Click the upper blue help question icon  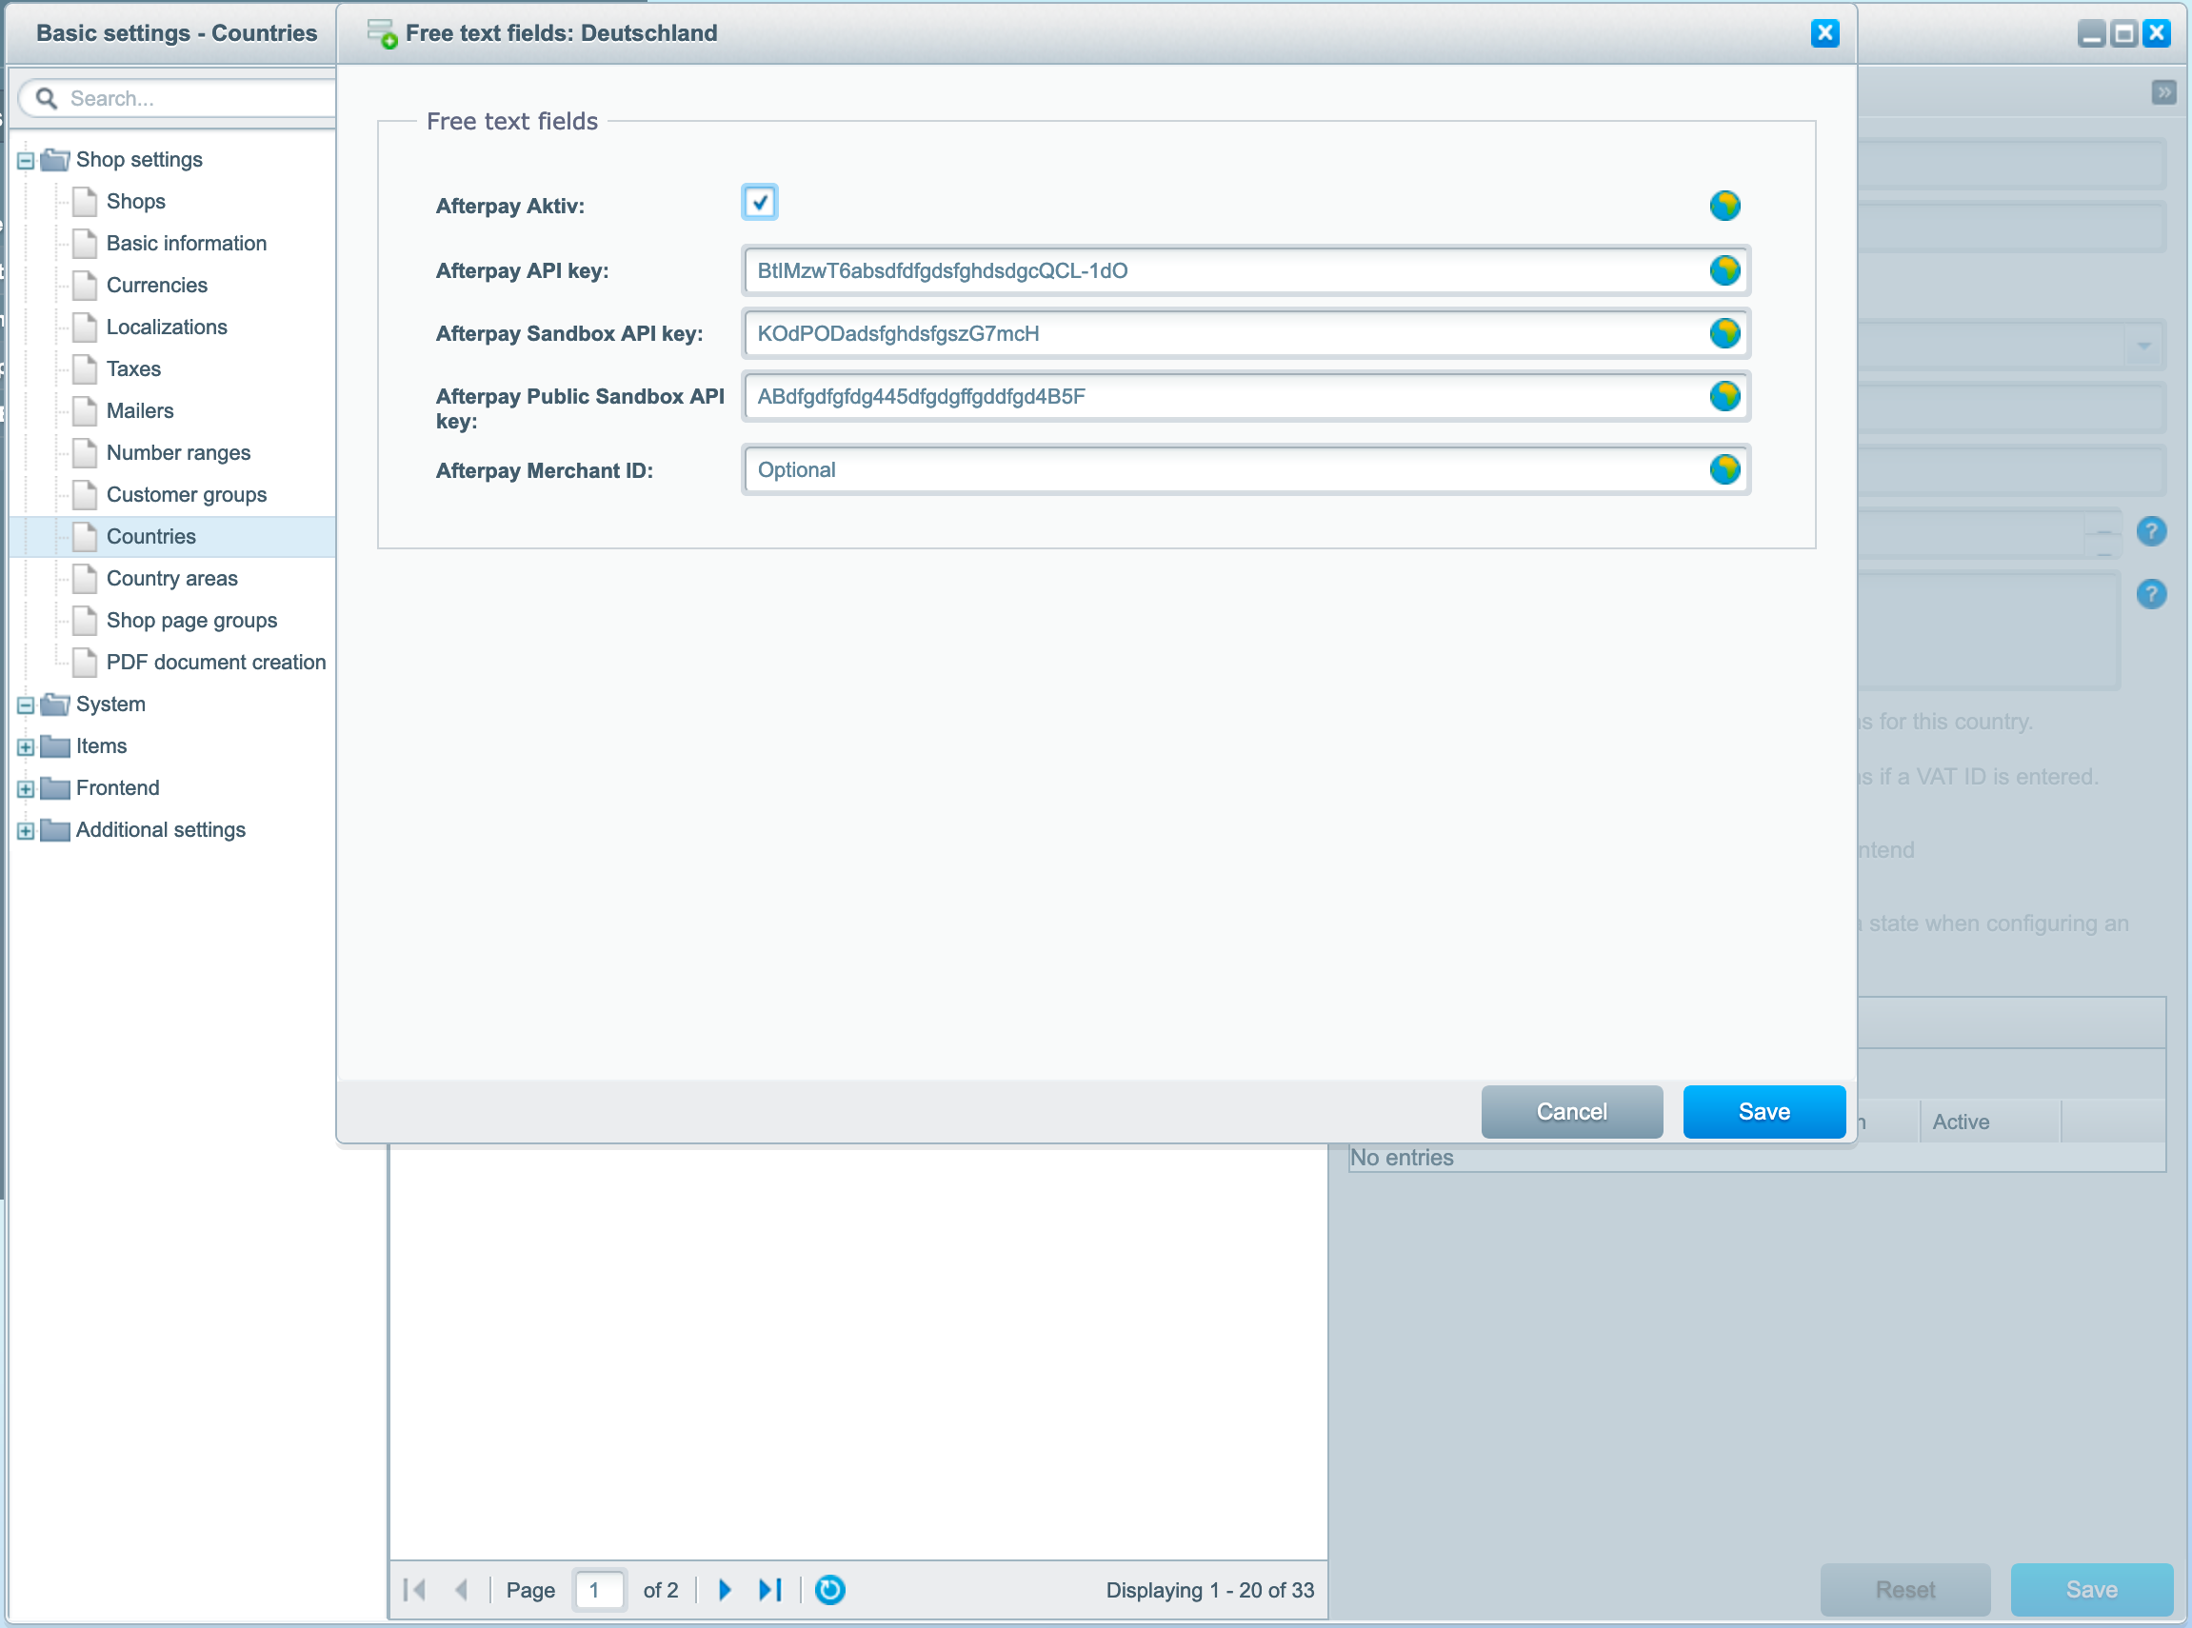click(2151, 531)
